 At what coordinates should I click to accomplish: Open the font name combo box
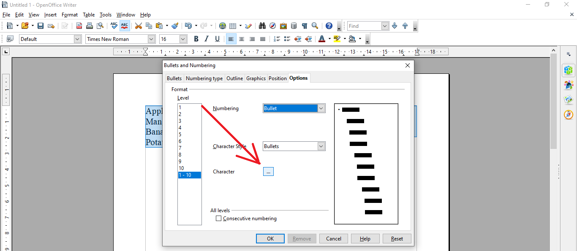pos(120,39)
